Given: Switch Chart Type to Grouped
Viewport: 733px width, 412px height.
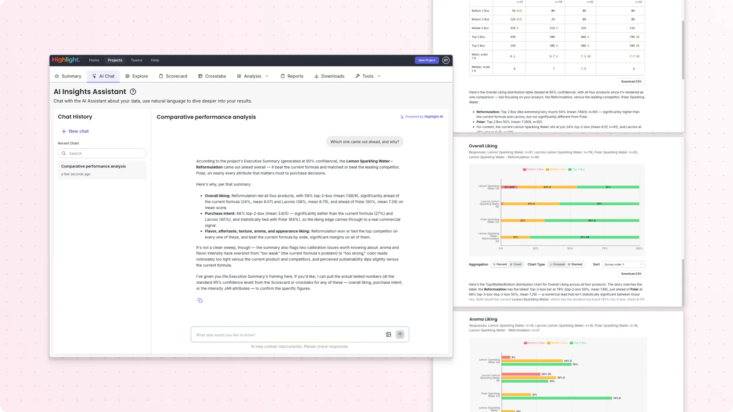Looking at the screenshot, I should click(557, 264).
